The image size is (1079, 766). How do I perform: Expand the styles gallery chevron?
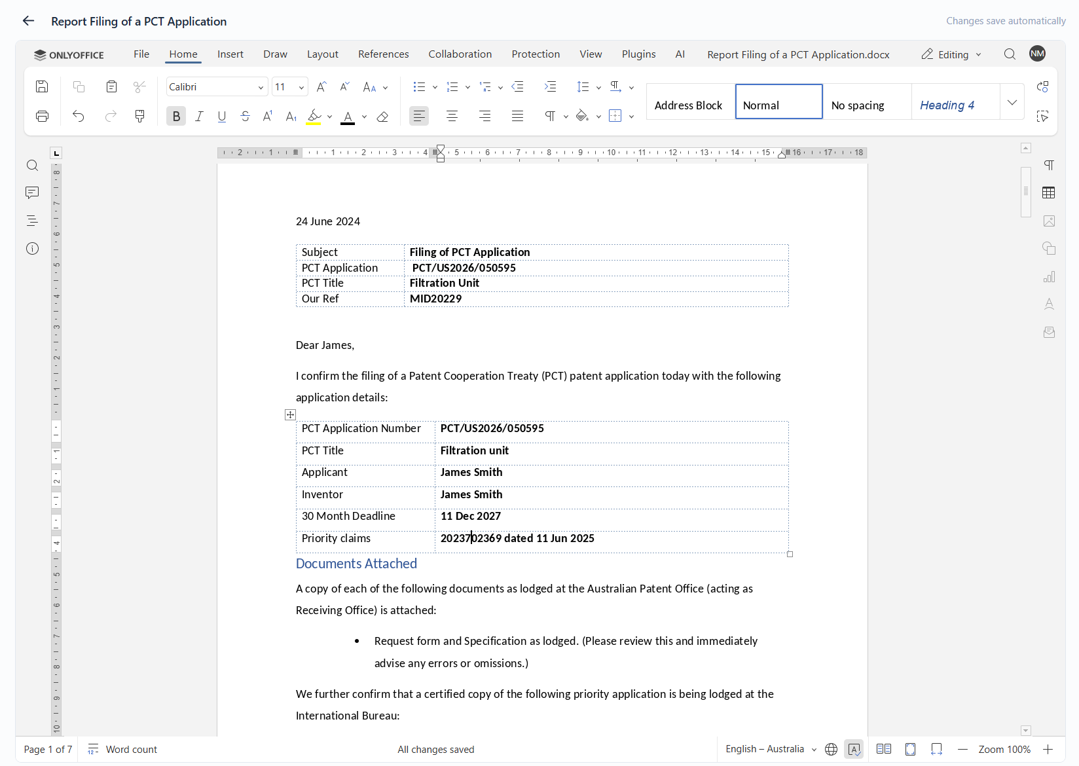pos(1012,101)
